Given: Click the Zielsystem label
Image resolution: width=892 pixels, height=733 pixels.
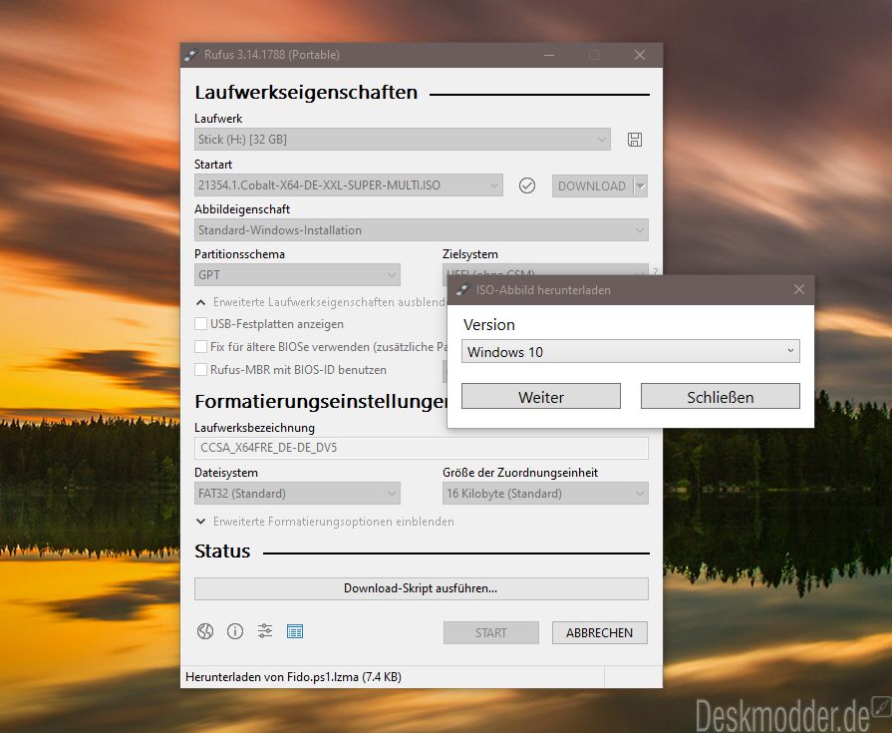Looking at the screenshot, I should click(469, 254).
